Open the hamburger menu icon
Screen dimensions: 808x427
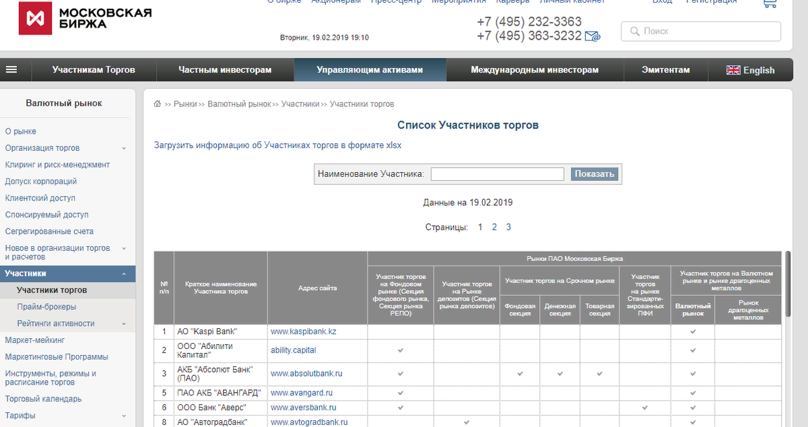click(11, 70)
